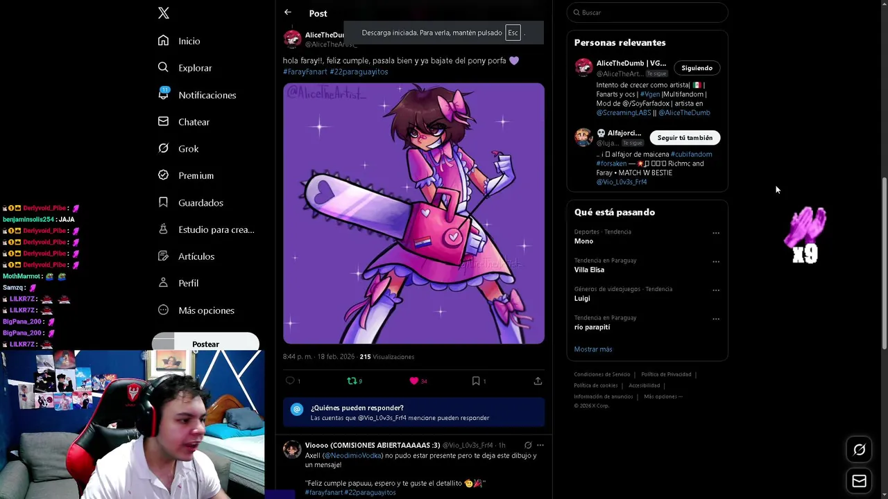Open the messages envelope floating button
Screen dimensions: 888x499
tap(859, 481)
